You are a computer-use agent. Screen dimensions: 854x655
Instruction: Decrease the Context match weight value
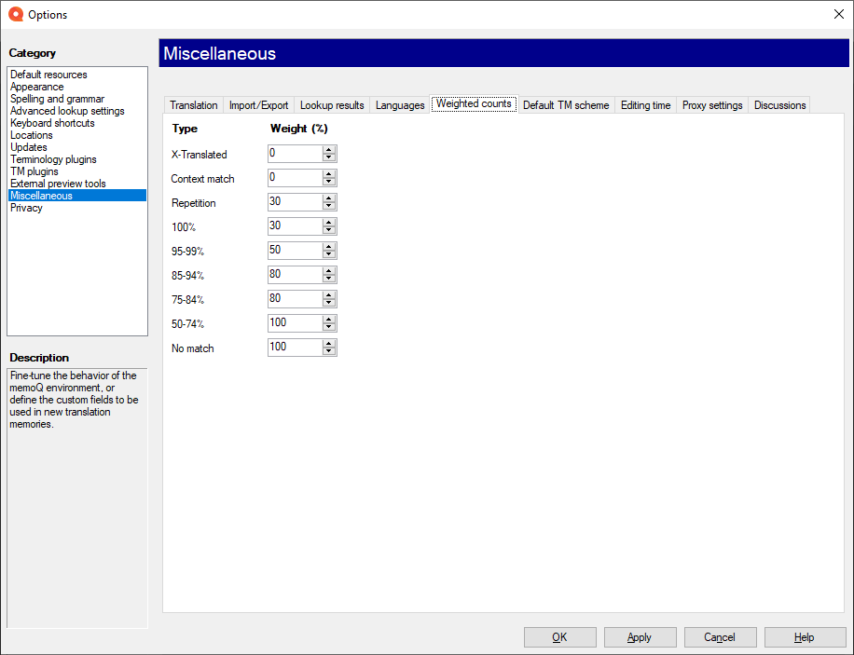point(328,183)
